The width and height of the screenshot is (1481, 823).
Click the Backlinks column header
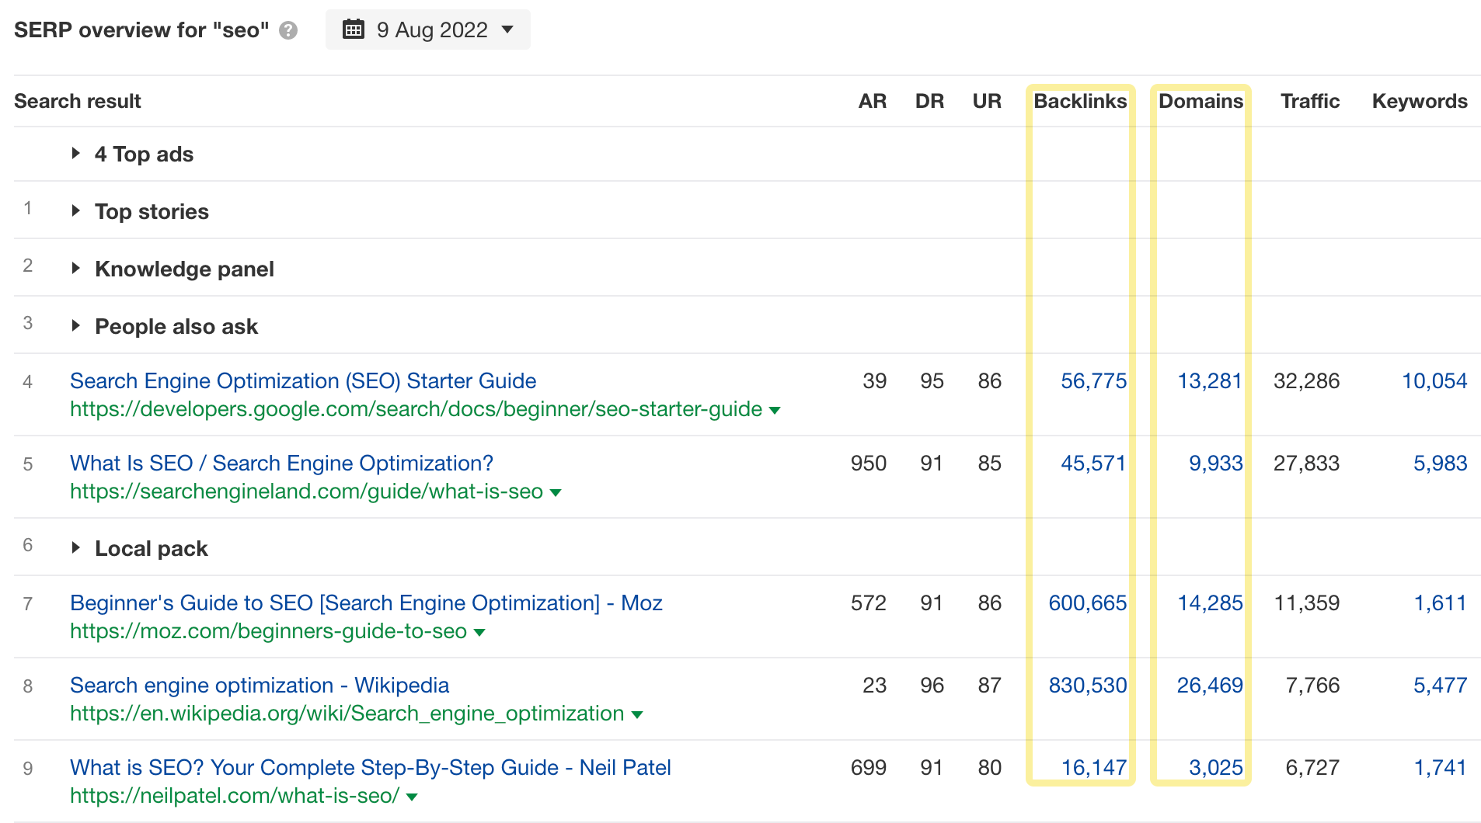click(x=1080, y=101)
